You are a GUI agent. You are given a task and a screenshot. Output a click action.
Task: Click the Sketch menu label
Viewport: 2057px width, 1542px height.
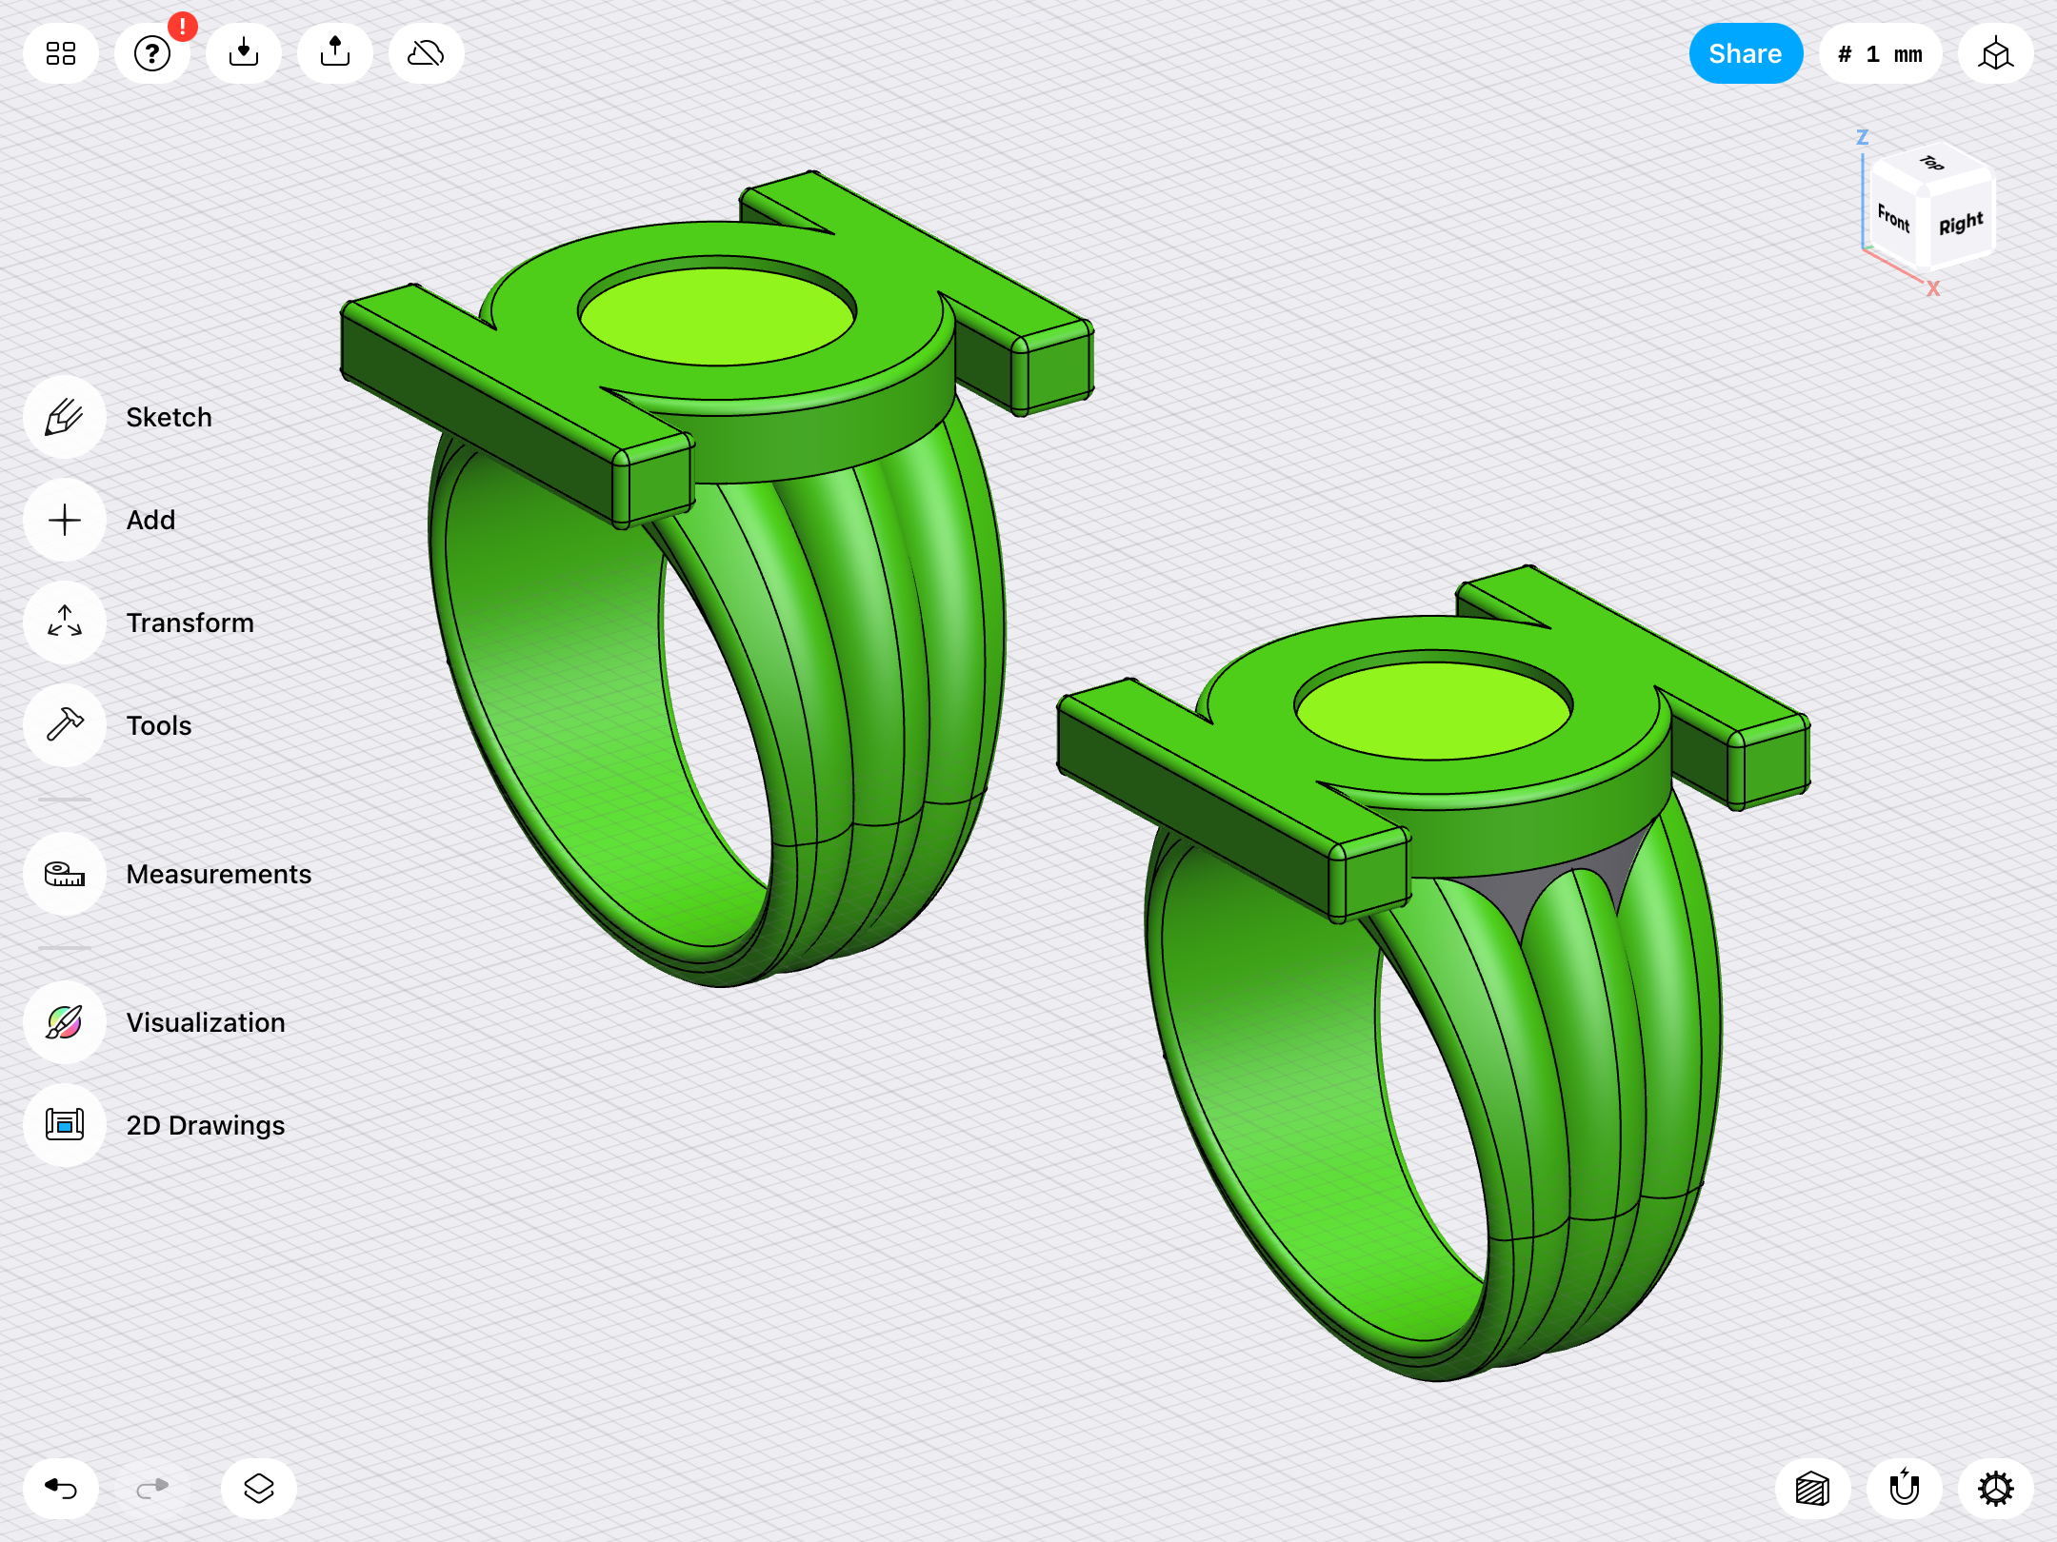click(170, 417)
